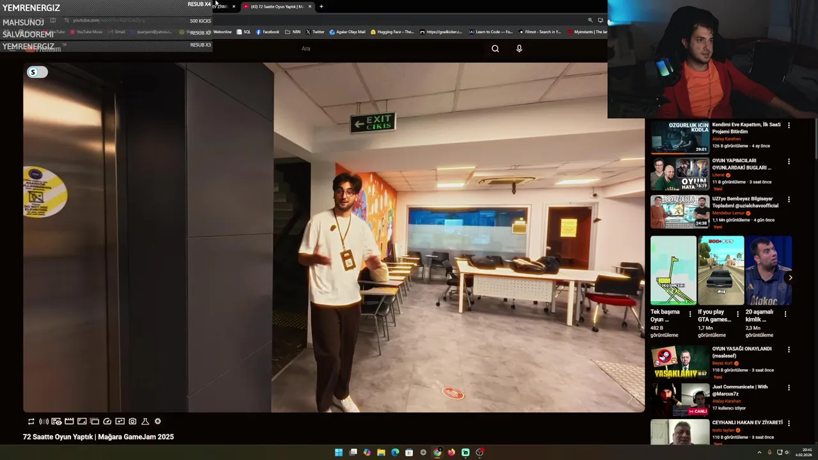Open the Windows Start menu
This screenshot has height=460, width=818.
pyautogui.click(x=339, y=452)
